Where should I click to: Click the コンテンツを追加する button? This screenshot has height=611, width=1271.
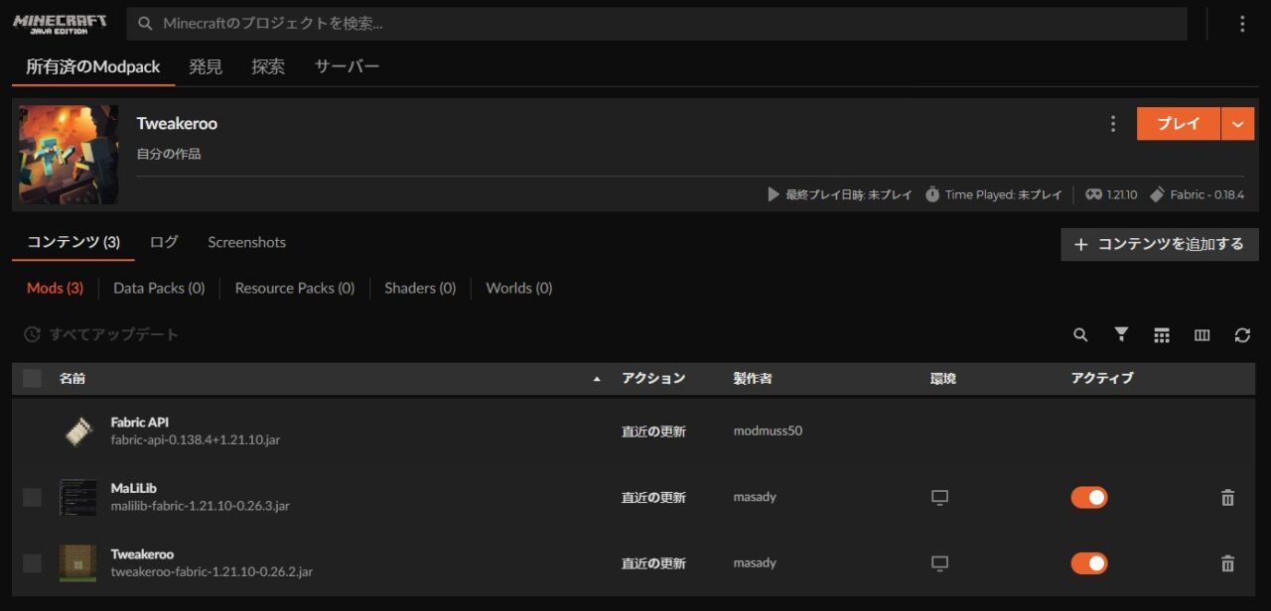(x=1159, y=244)
